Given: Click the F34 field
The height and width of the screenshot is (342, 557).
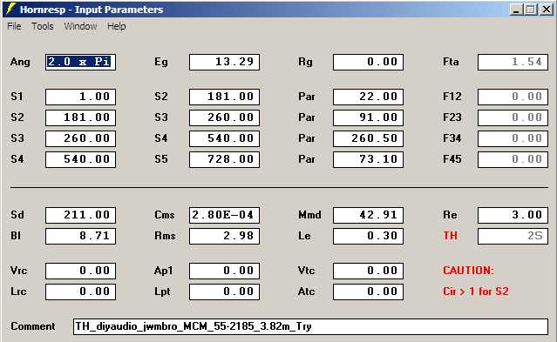Looking at the screenshot, I should [513, 138].
